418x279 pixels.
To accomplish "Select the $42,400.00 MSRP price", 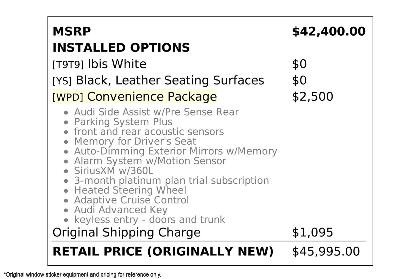I will click(x=329, y=31).
